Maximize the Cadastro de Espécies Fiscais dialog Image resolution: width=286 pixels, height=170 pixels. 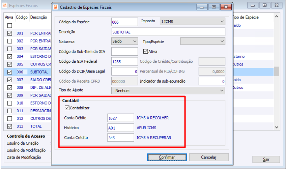click(x=214, y=7)
